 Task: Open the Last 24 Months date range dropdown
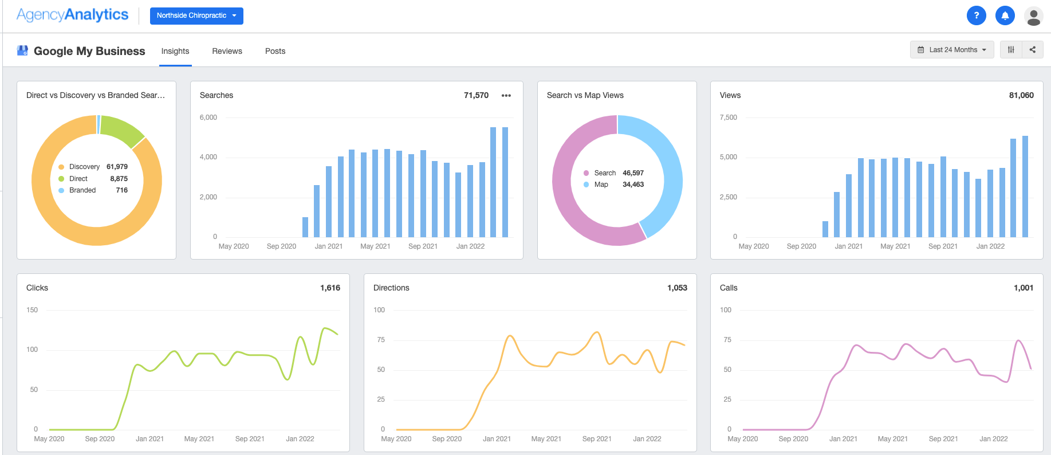coord(951,50)
